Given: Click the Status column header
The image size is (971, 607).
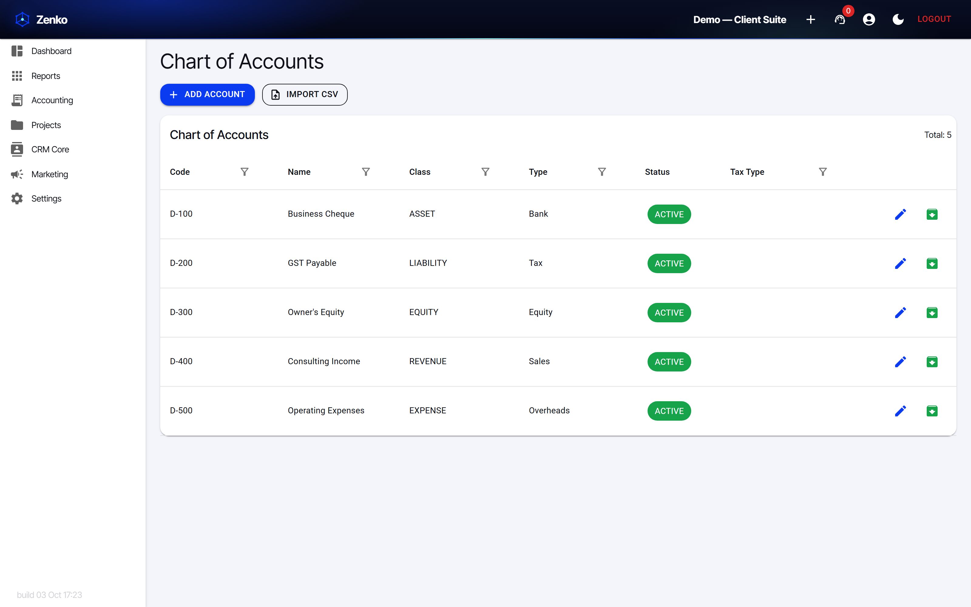Looking at the screenshot, I should point(657,172).
